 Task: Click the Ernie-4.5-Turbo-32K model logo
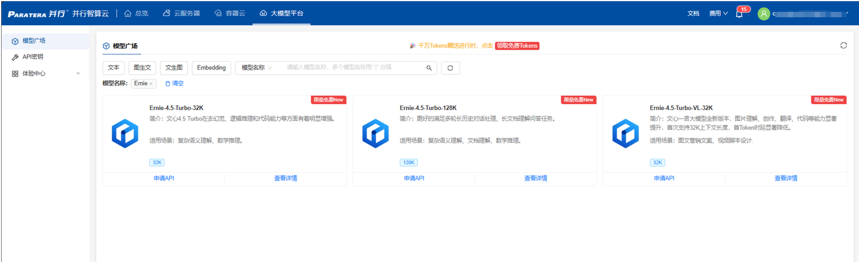(125, 133)
